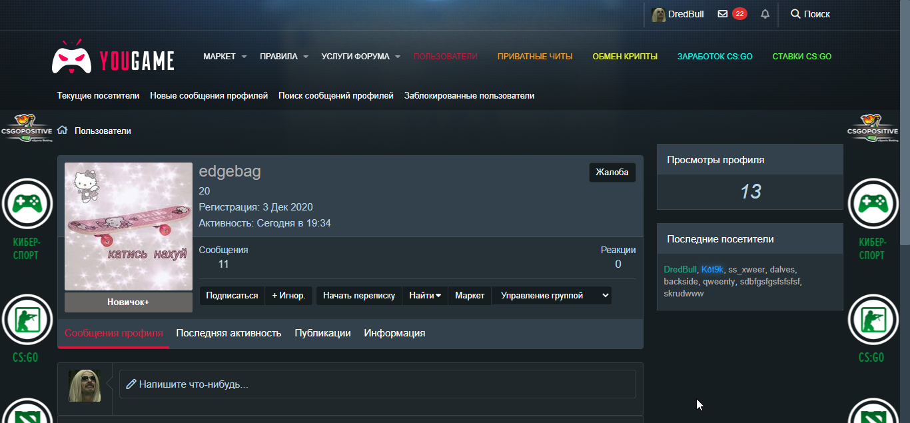Open the notifications bell icon
The height and width of the screenshot is (423, 910).
(765, 14)
